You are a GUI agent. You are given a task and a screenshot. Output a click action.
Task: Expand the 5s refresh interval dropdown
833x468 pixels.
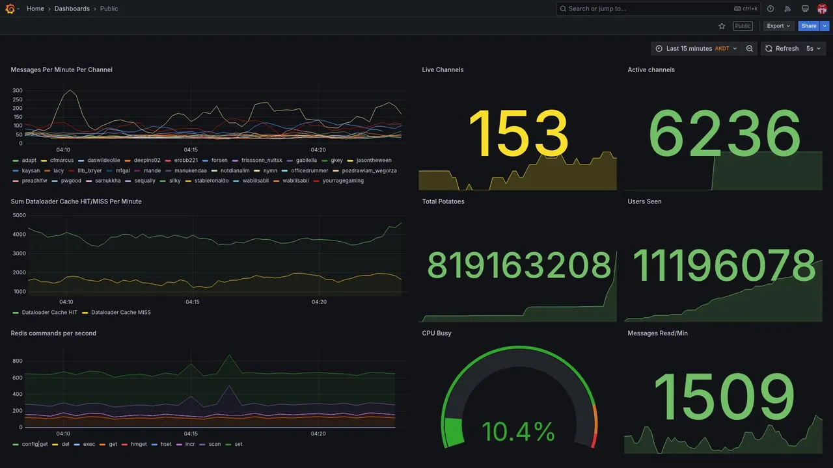814,49
